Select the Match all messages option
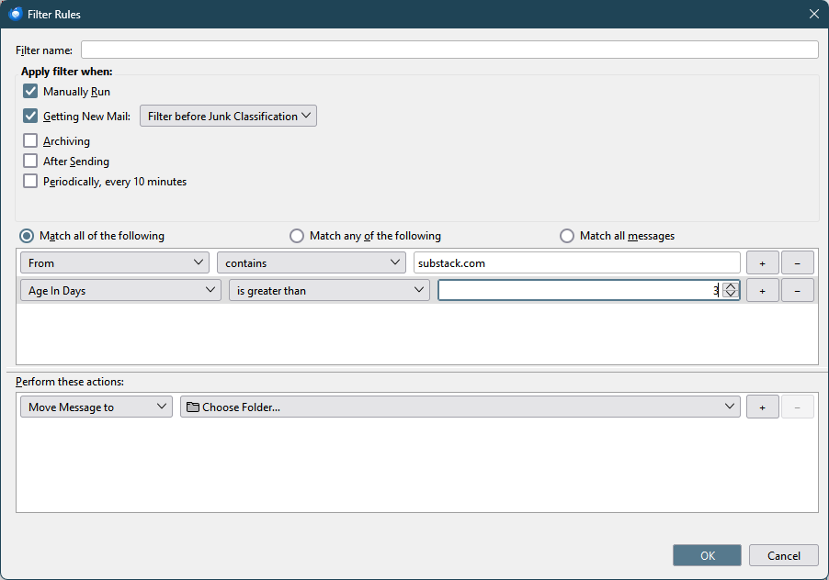The image size is (829, 580). pyautogui.click(x=567, y=236)
